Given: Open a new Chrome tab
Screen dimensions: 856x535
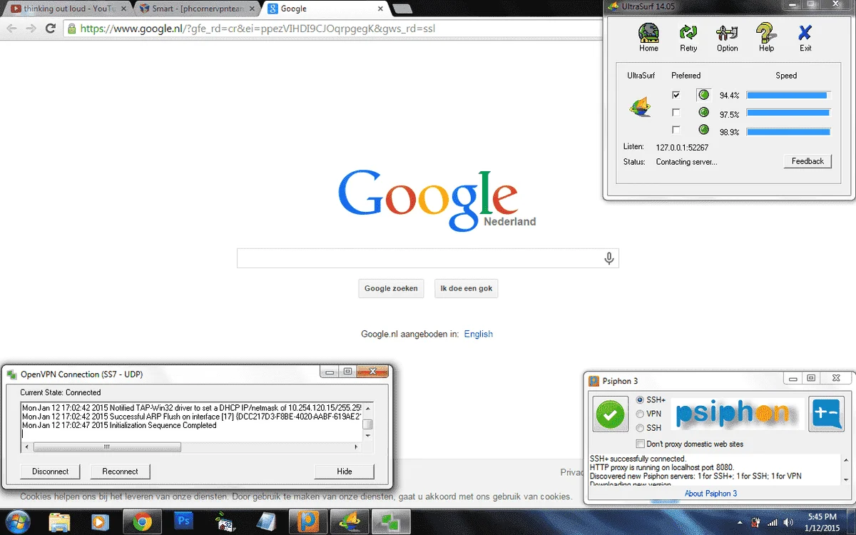Looking at the screenshot, I should tap(402, 9).
